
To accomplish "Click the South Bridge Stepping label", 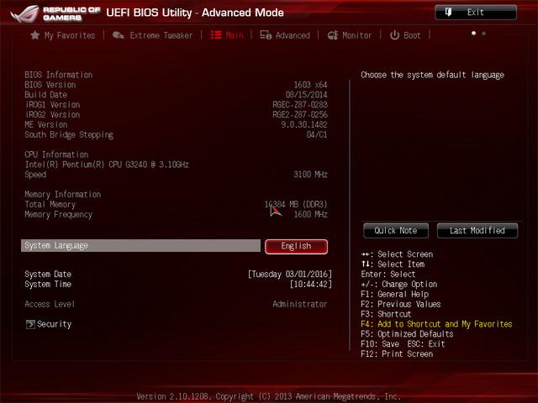I will pos(69,134).
